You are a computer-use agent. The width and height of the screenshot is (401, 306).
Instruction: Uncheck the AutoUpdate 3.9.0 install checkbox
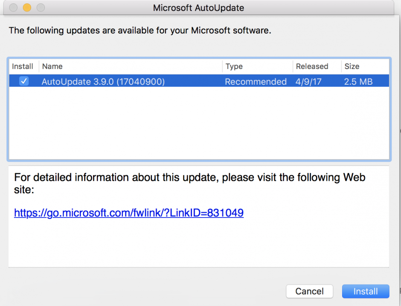pyautogui.click(x=24, y=81)
